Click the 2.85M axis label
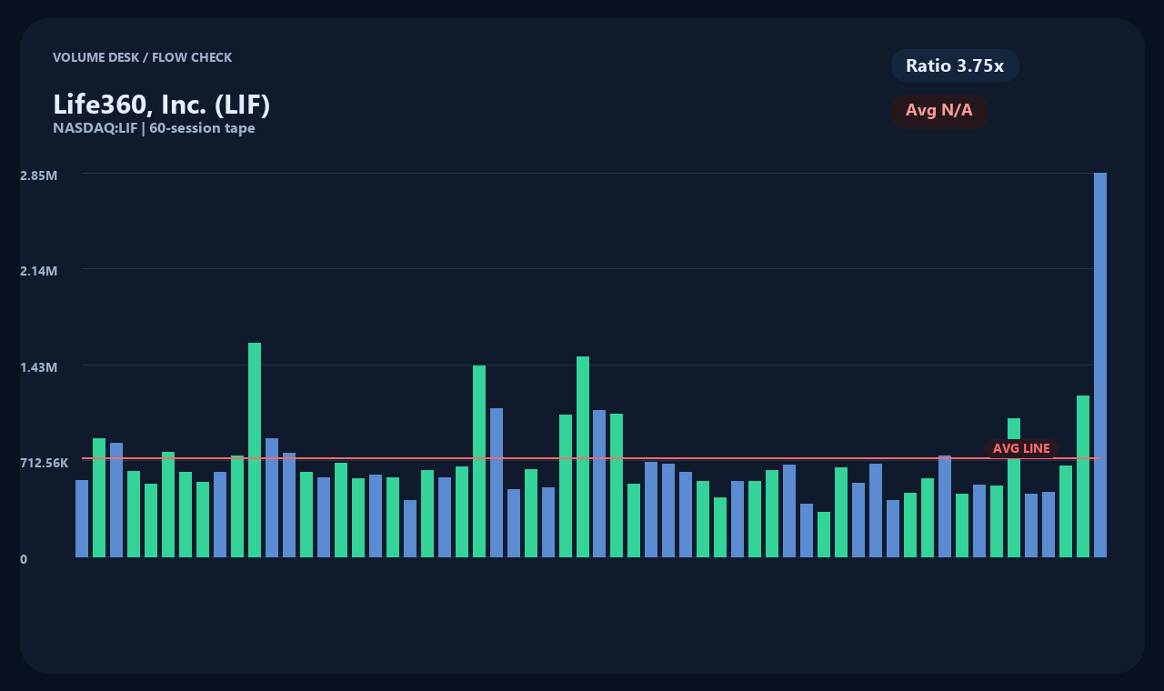This screenshot has height=691, width=1164. pos(39,175)
